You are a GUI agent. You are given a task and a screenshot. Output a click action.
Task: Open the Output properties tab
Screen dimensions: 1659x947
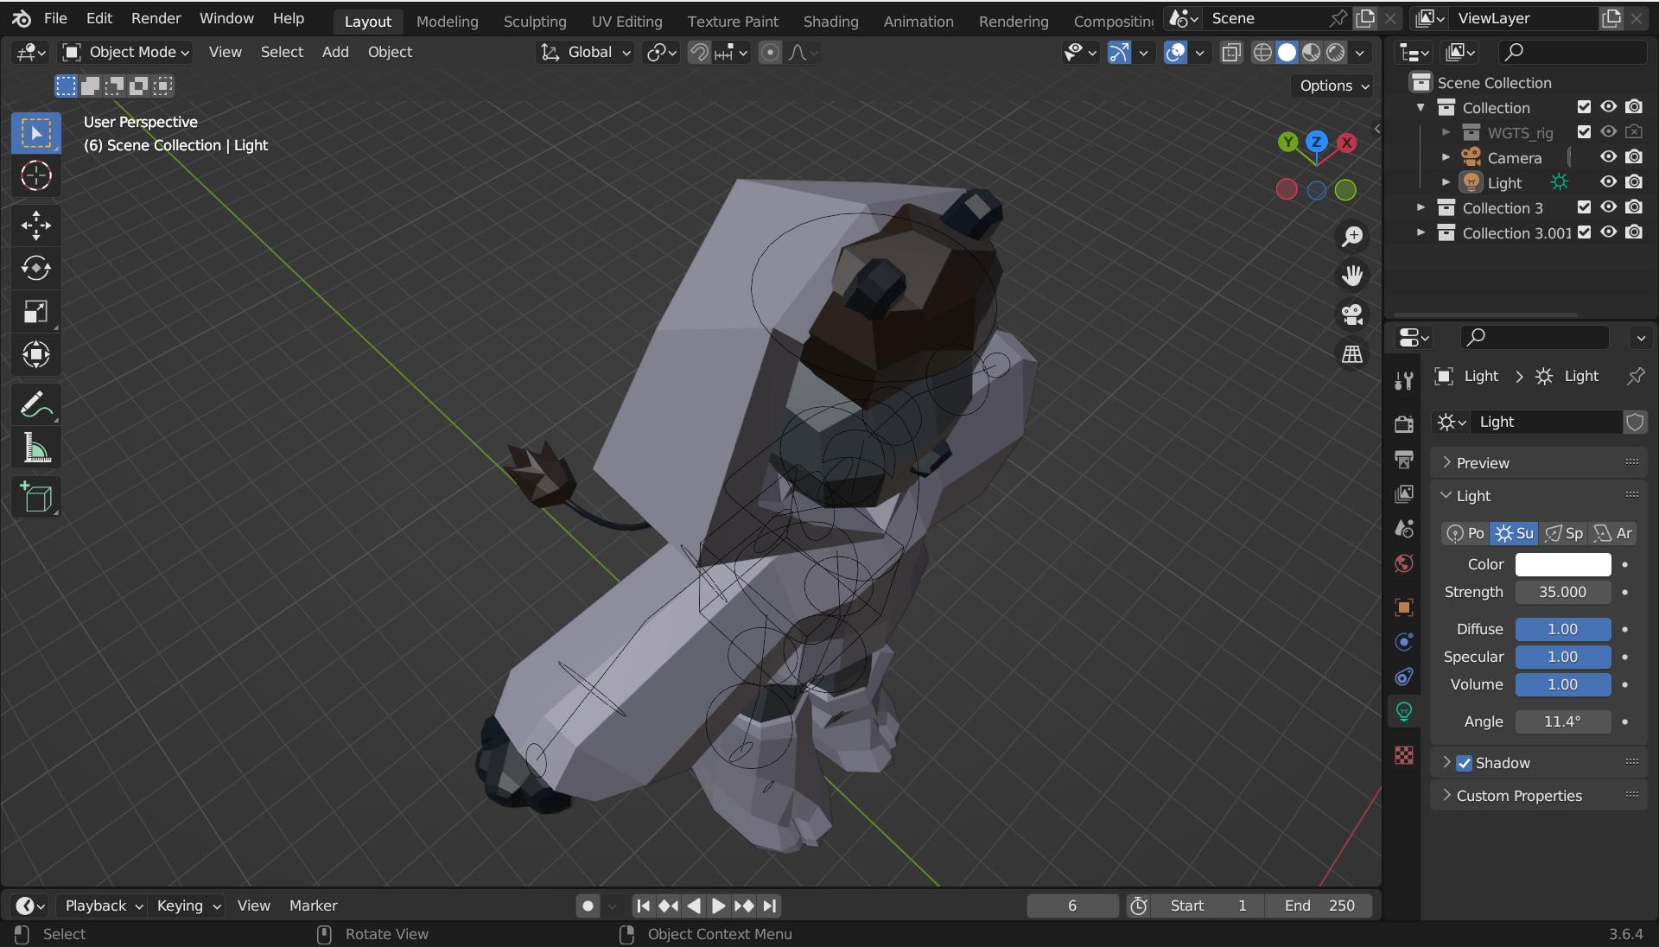tap(1404, 459)
